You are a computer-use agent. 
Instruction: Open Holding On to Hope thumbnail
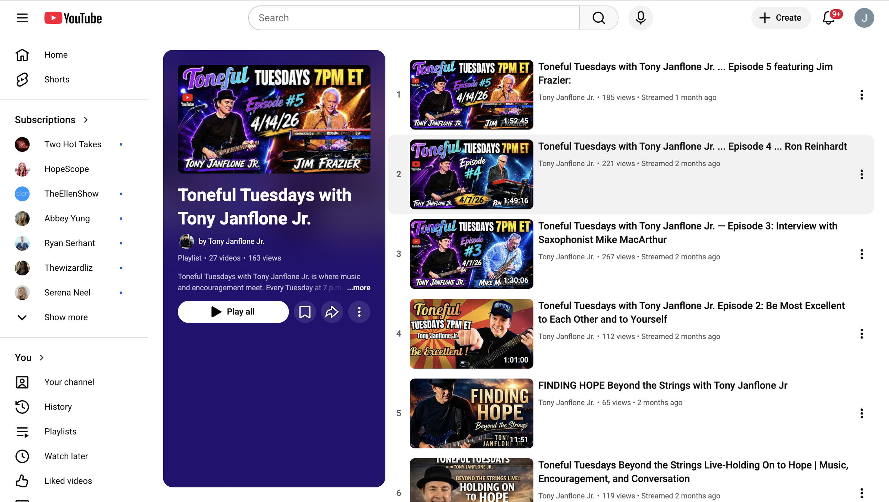471,480
